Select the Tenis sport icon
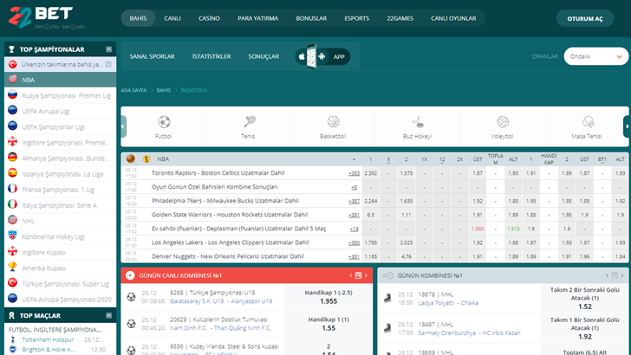This screenshot has height=355, width=631. [248, 121]
